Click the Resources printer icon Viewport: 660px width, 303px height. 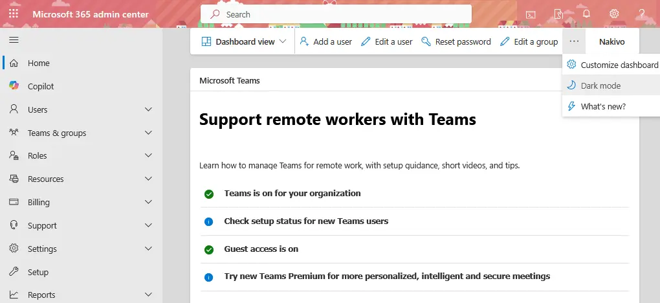(14, 179)
